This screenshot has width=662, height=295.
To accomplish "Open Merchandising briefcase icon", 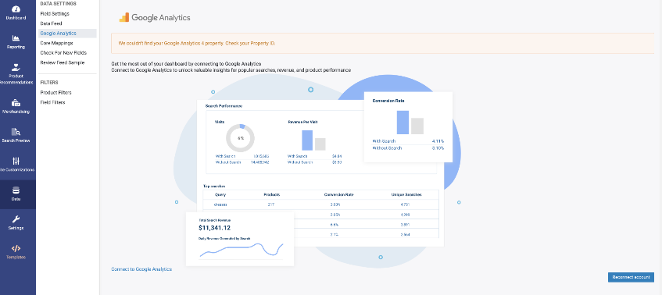I will pyautogui.click(x=16, y=102).
